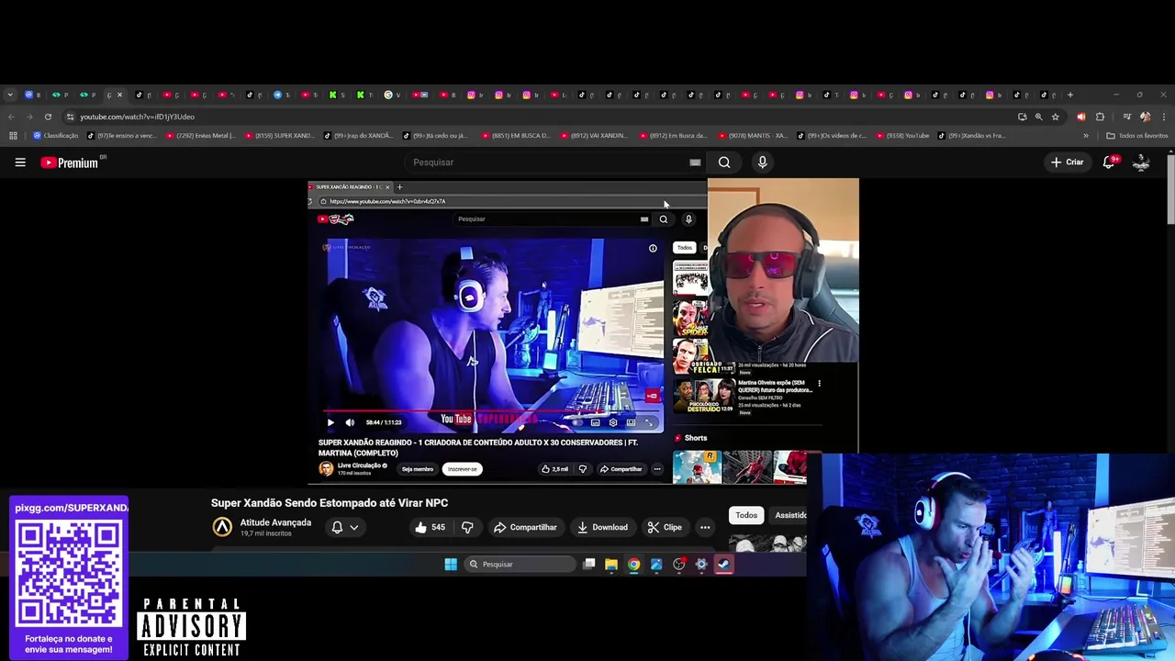Image resolution: width=1175 pixels, height=661 pixels.
Task: Toggle autoplay switch in embedded player
Action: (x=577, y=422)
